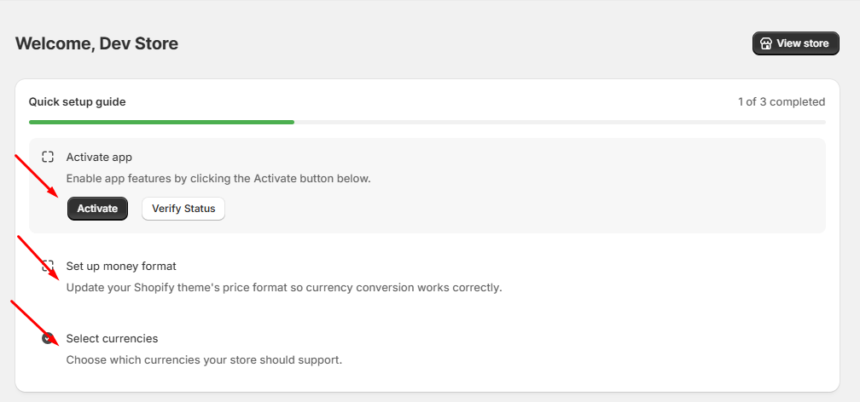The image size is (860, 402).
Task: Click the Enable app features description text
Action: [x=218, y=179]
